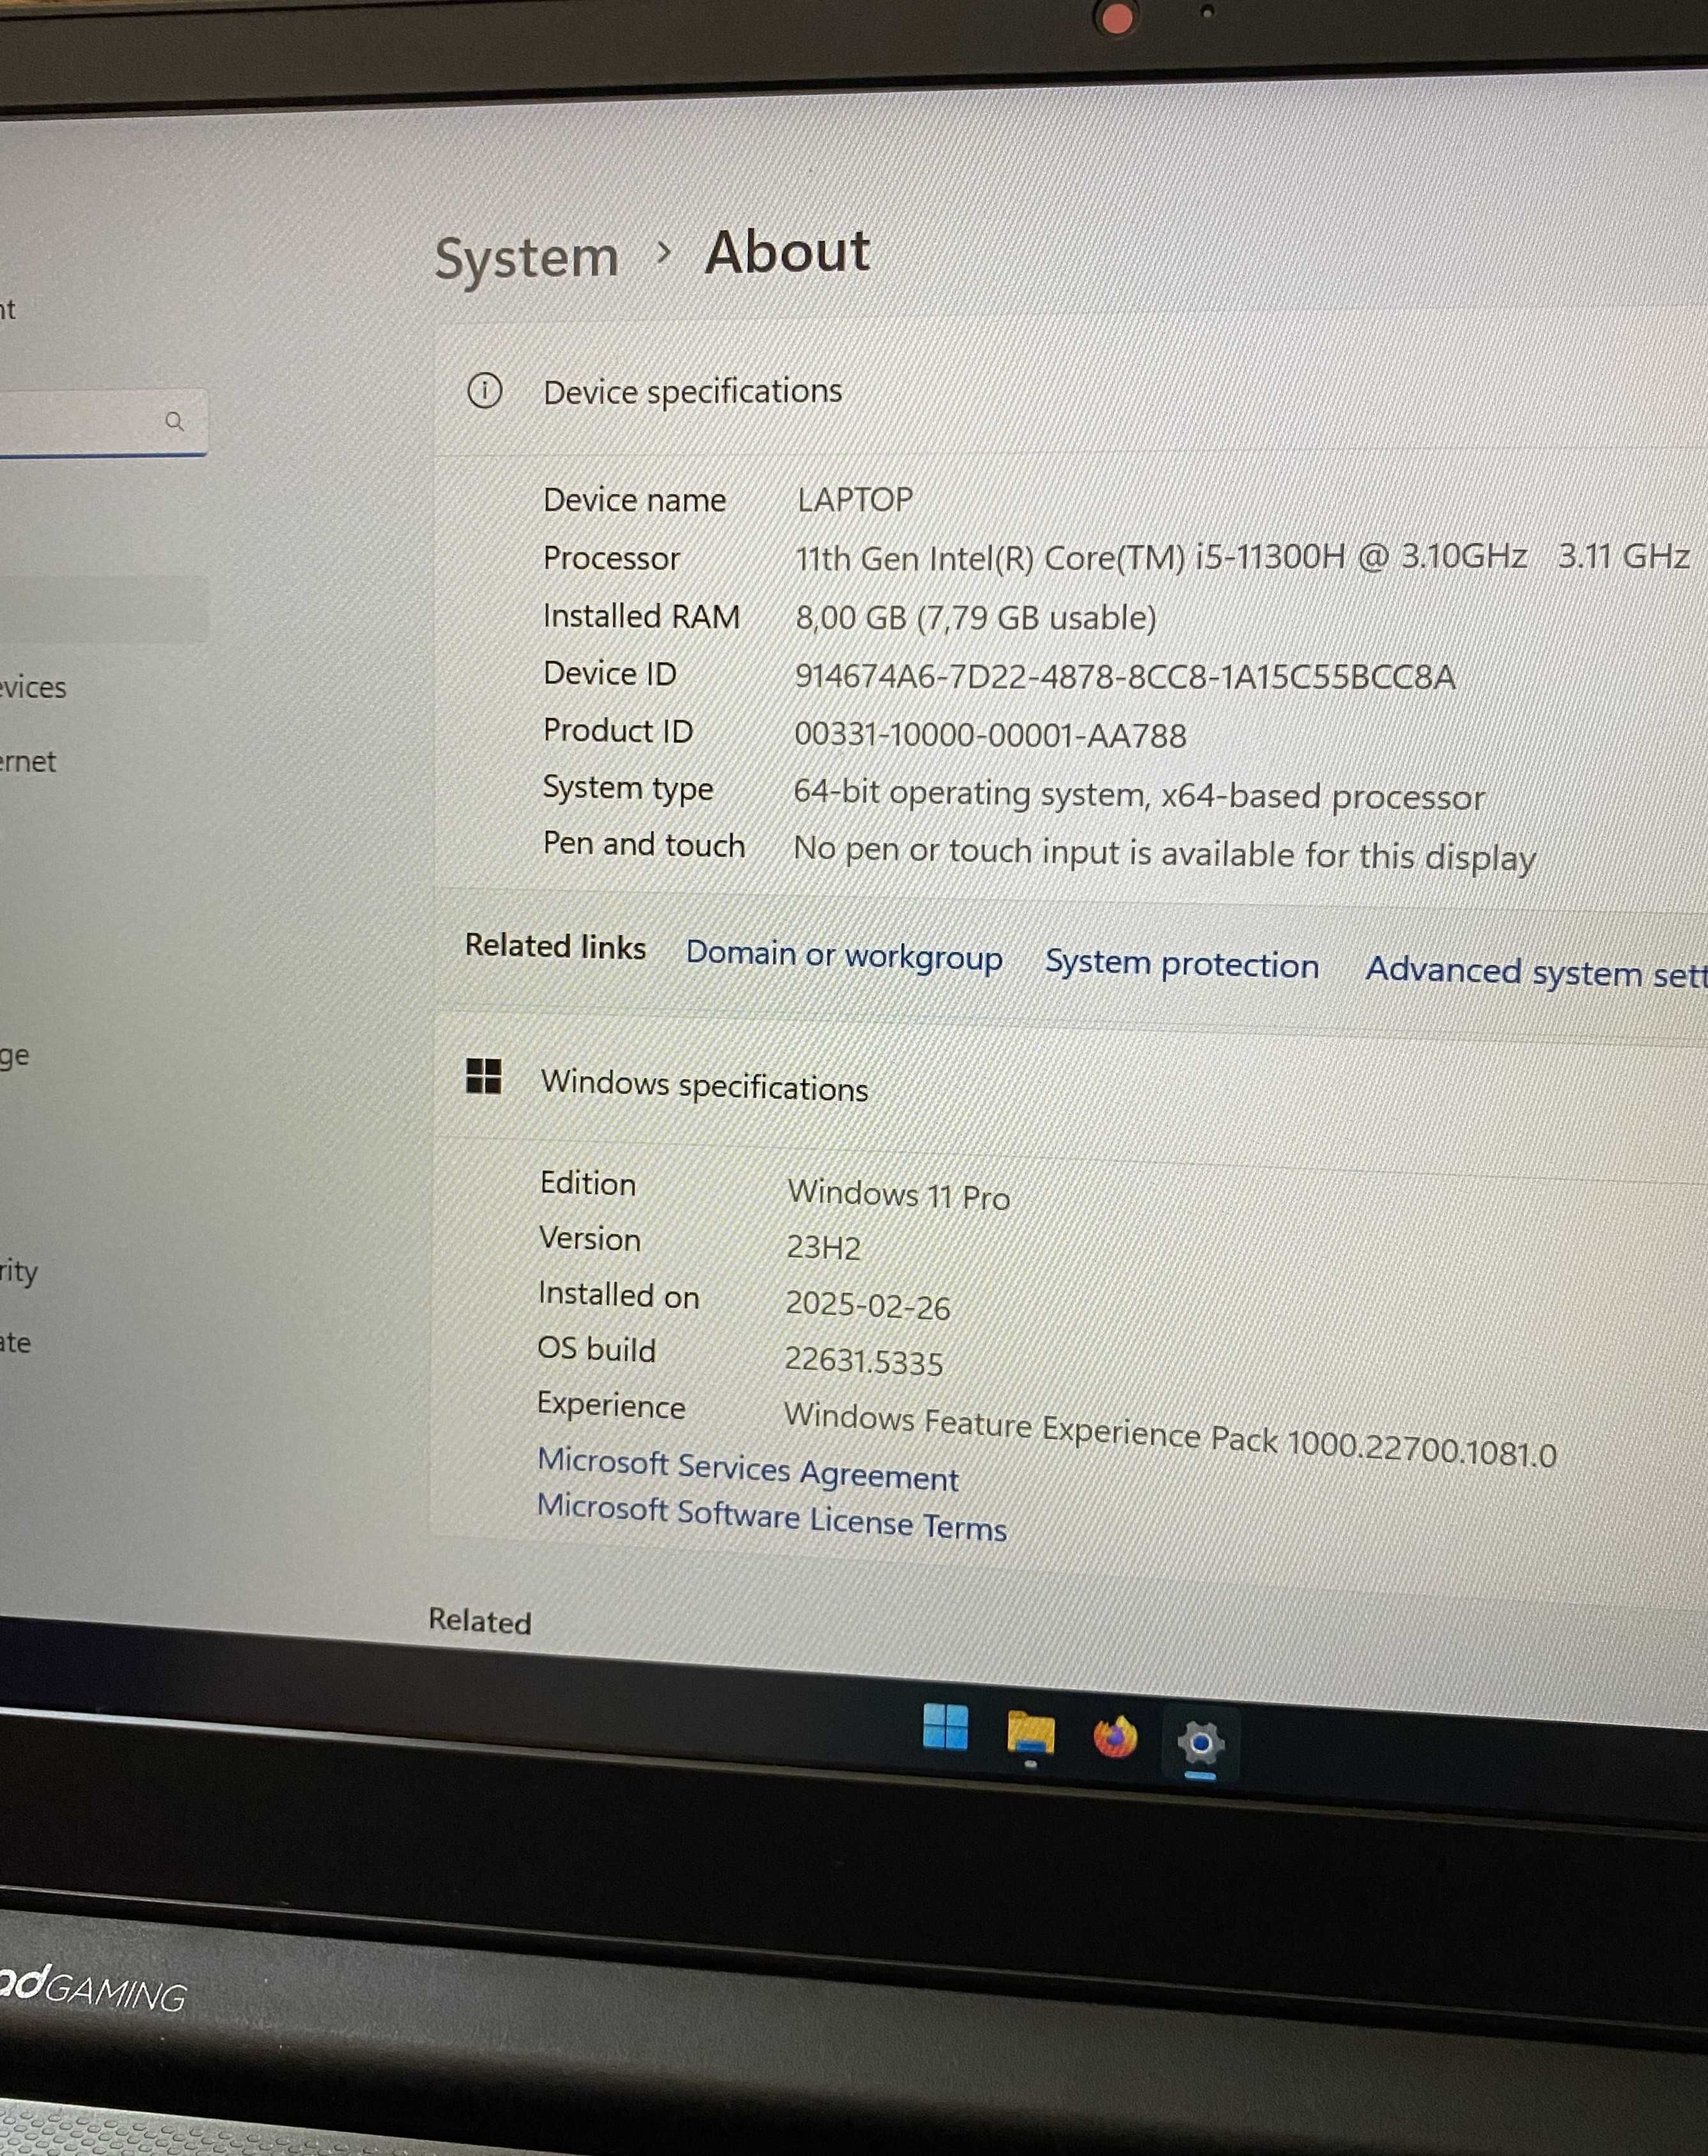This screenshot has height=2156, width=1708.
Task: Open File Explorer from taskbar
Action: pos(1031,1733)
